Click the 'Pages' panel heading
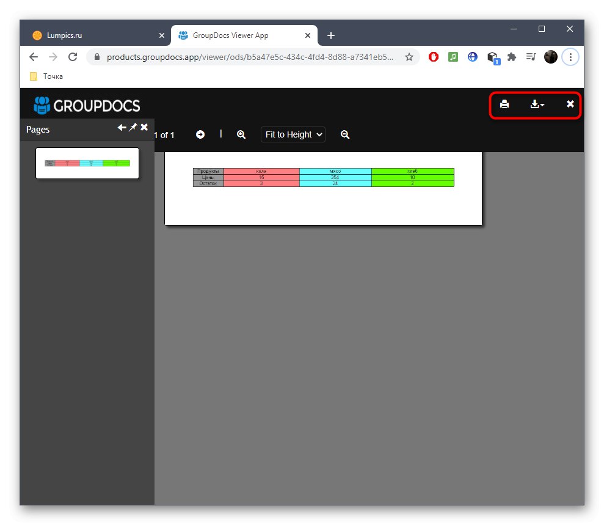 pyautogui.click(x=38, y=130)
